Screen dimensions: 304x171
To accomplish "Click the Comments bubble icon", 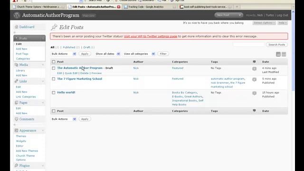I will point(16,119).
